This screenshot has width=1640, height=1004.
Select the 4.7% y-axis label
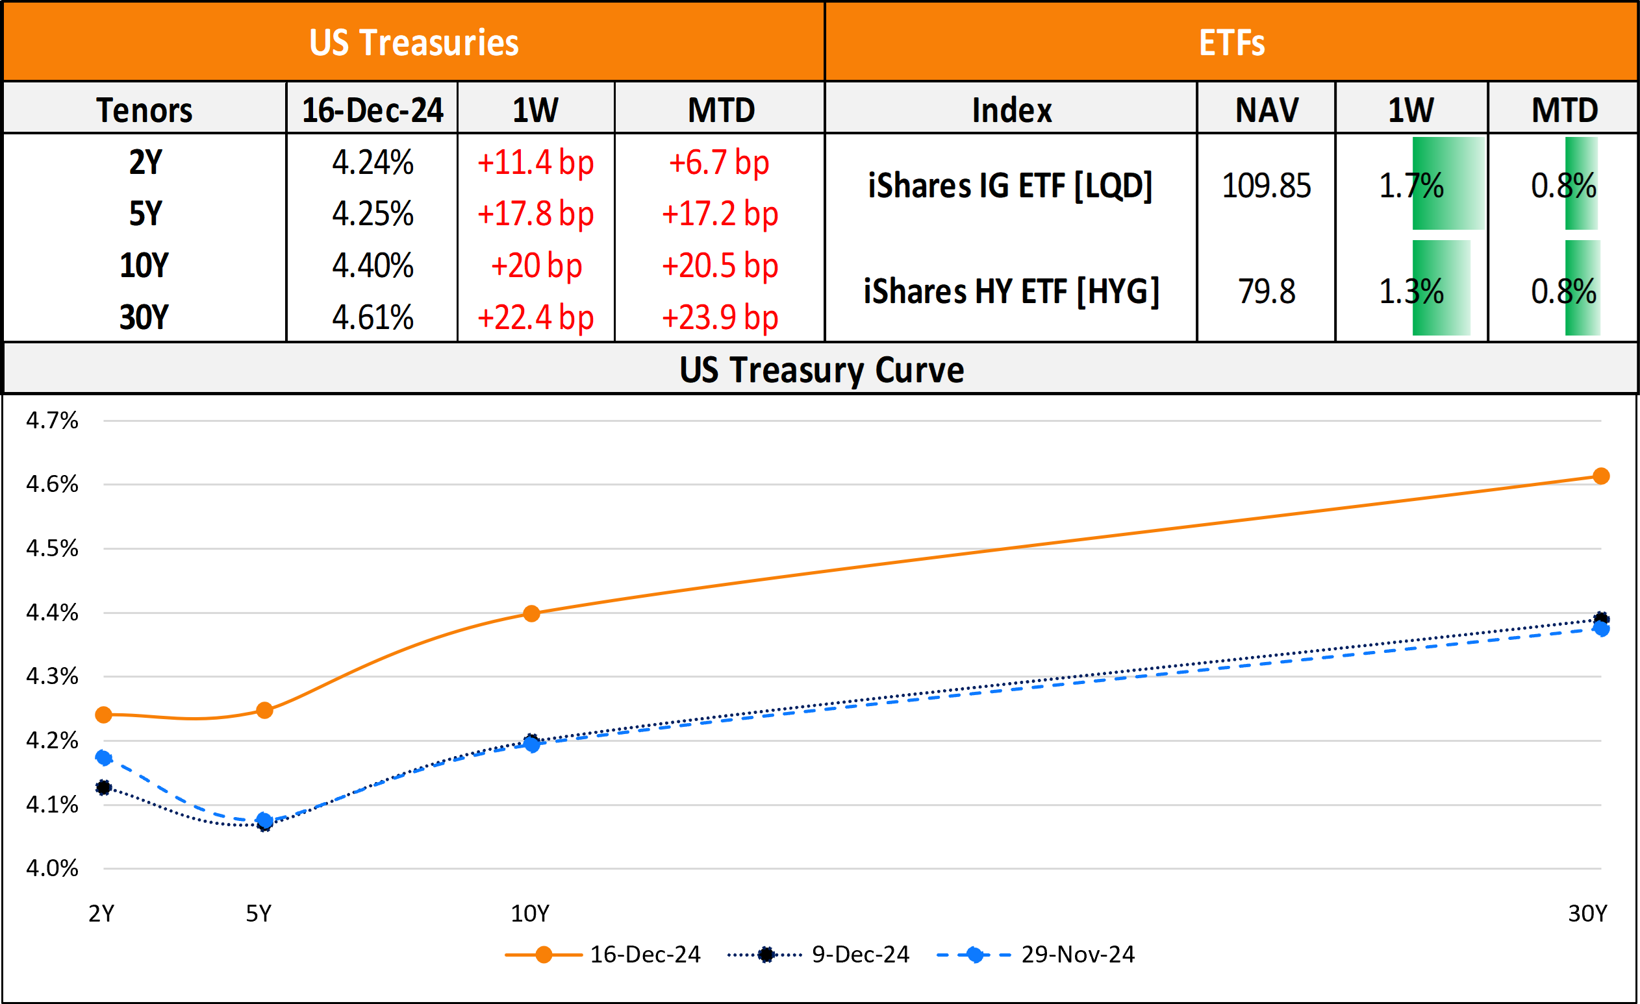[x=52, y=420]
